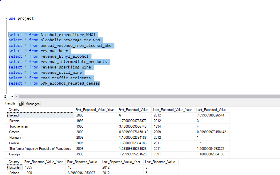Click the Alcohol_expenditure_WHO1 table name in query
The height and width of the screenshot is (175, 280).
(68, 35)
